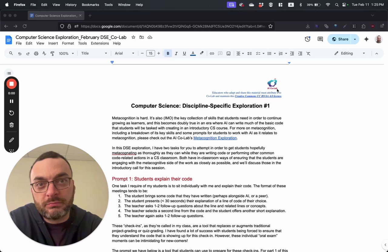
Task: Print the document
Action: 36,53
